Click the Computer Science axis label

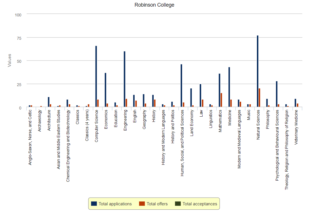pyautogui.click(x=96, y=126)
